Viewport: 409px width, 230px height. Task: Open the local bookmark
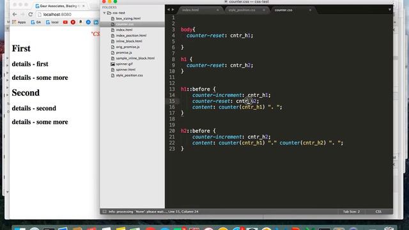pos(52,22)
